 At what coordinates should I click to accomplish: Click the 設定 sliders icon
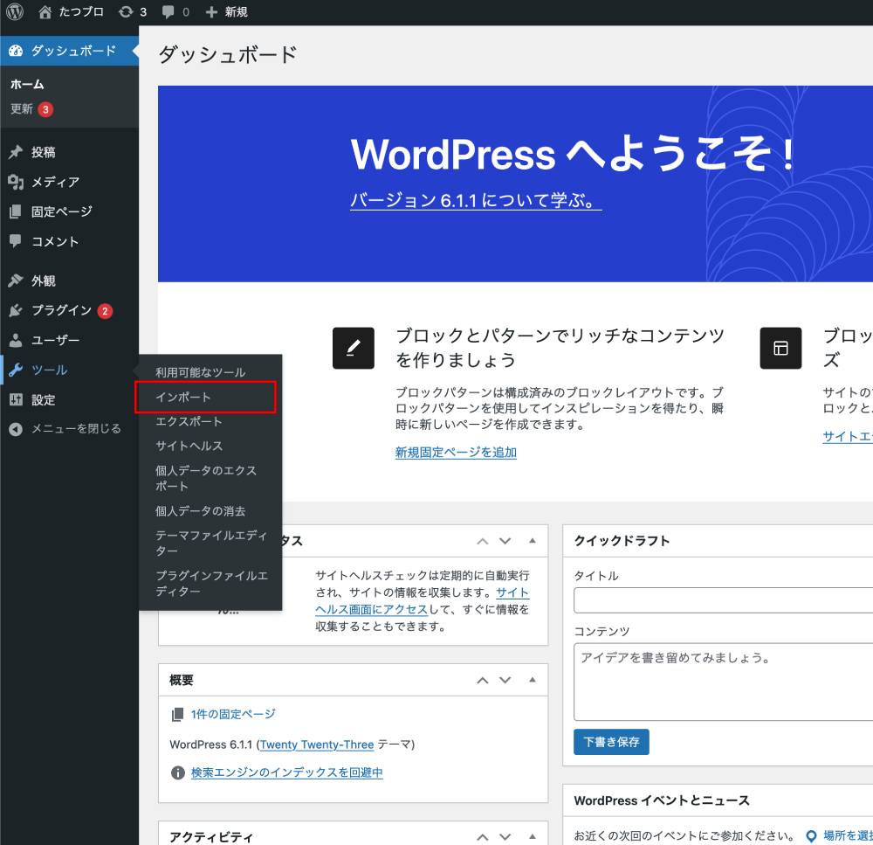click(16, 399)
